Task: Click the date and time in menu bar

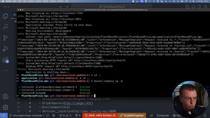Action: 202,1
